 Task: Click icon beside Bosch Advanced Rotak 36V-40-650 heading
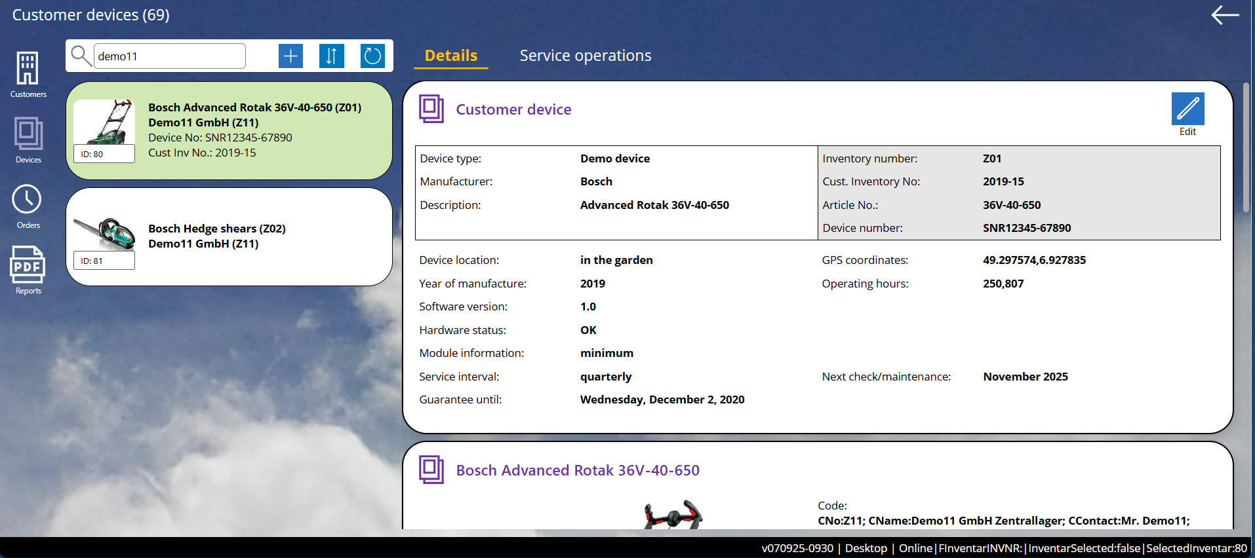(x=431, y=470)
